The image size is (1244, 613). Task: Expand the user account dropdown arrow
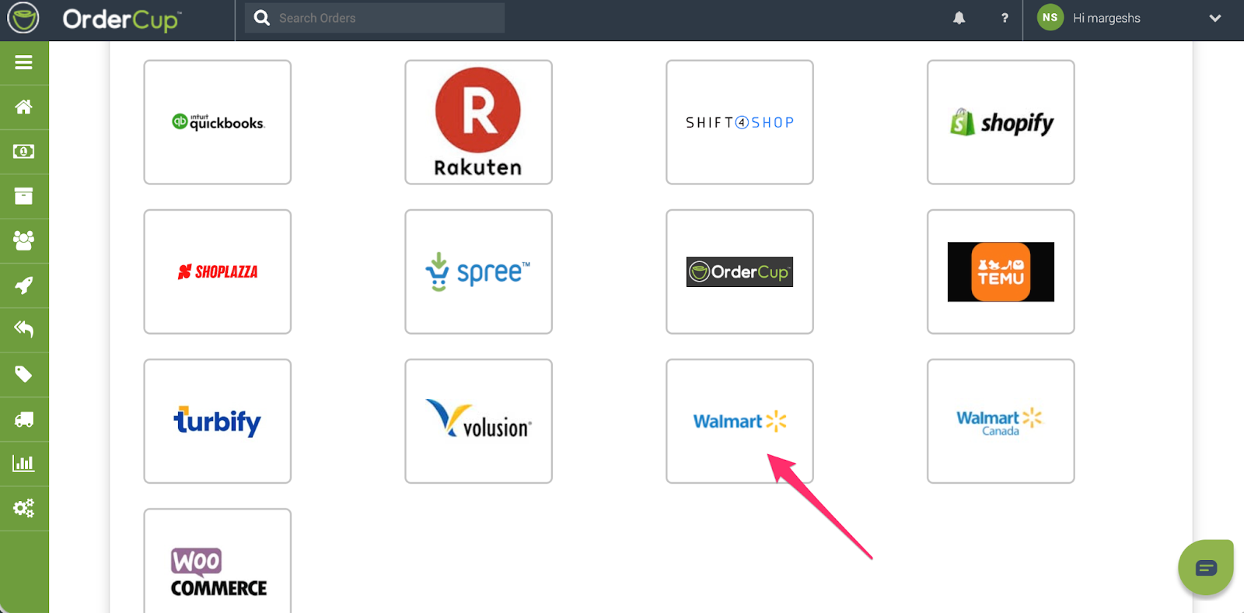coord(1215,18)
